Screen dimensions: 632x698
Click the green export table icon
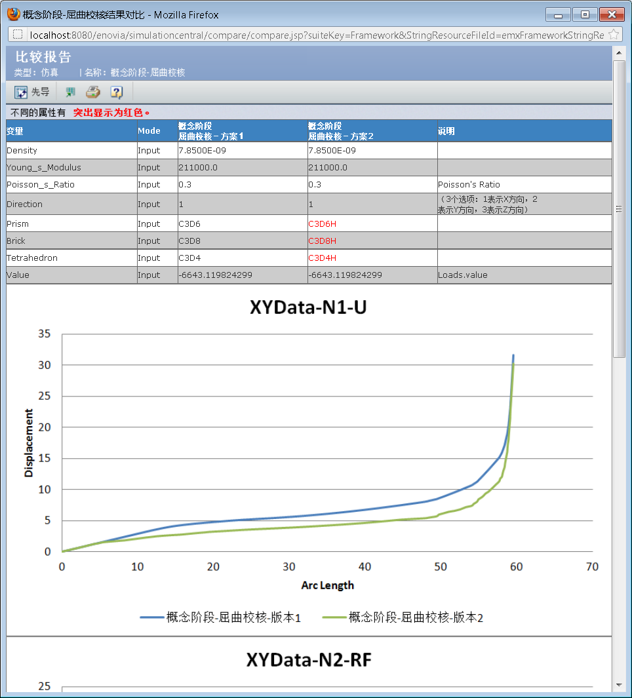(x=70, y=92)
